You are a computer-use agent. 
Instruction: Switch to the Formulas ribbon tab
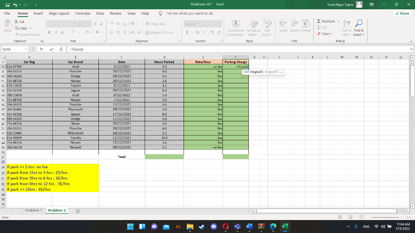tap(82, 13)
